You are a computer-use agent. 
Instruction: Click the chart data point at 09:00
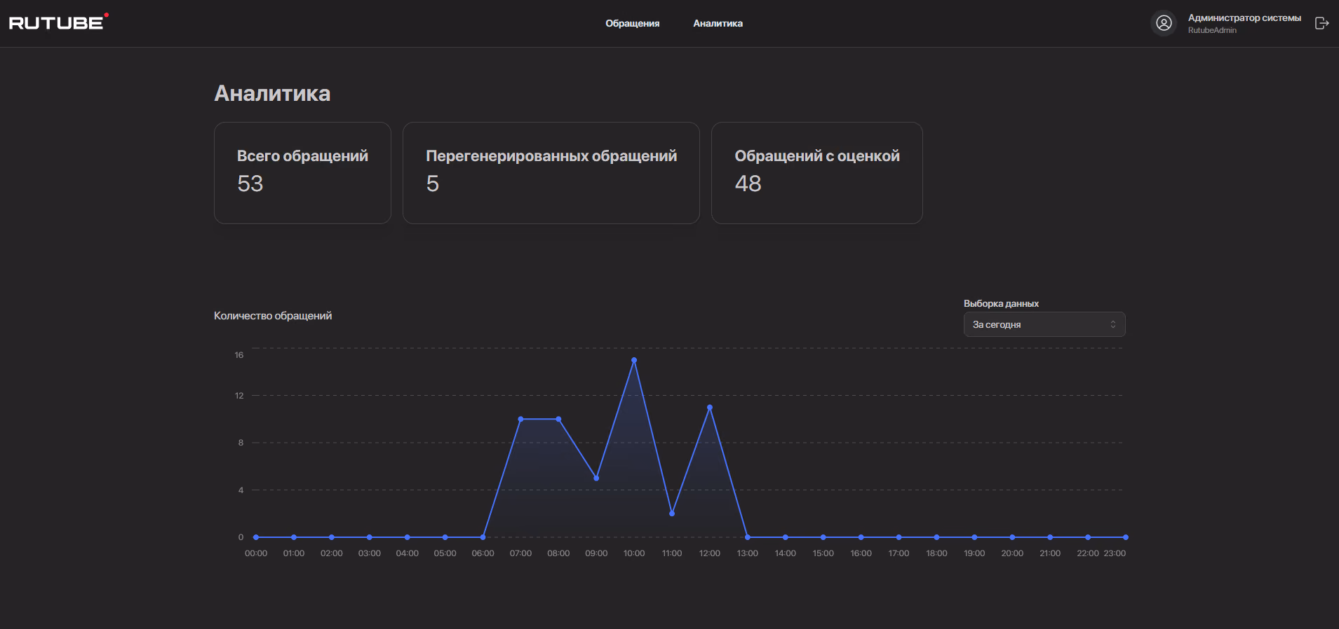coord(596,478)
